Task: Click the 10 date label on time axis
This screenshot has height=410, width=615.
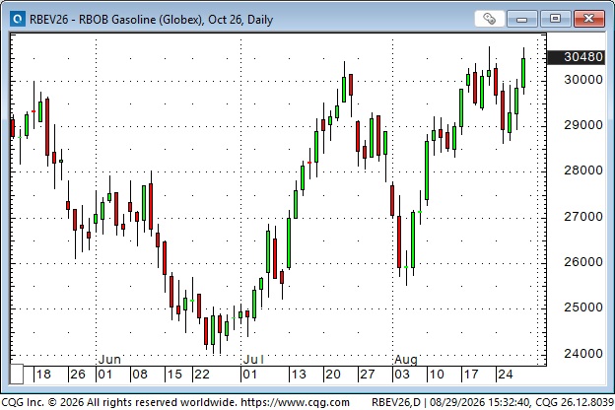Action: point(437,375)
